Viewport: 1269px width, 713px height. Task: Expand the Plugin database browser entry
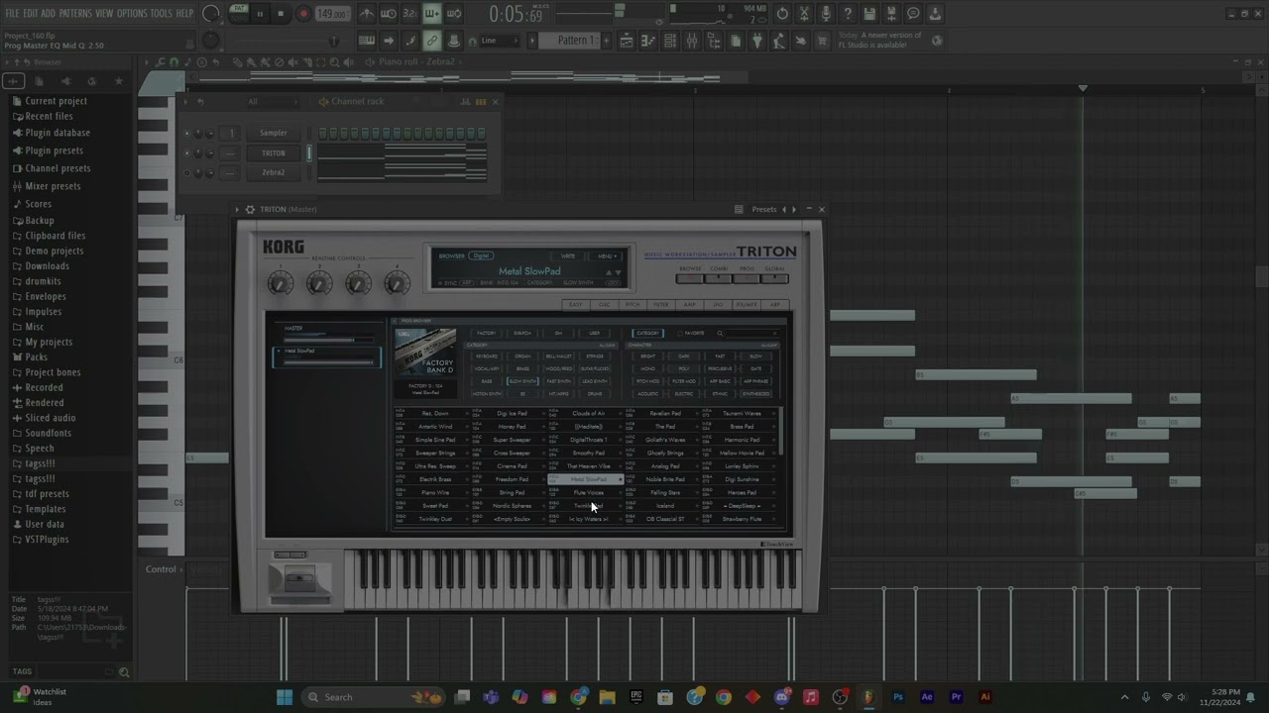(58, 133)
